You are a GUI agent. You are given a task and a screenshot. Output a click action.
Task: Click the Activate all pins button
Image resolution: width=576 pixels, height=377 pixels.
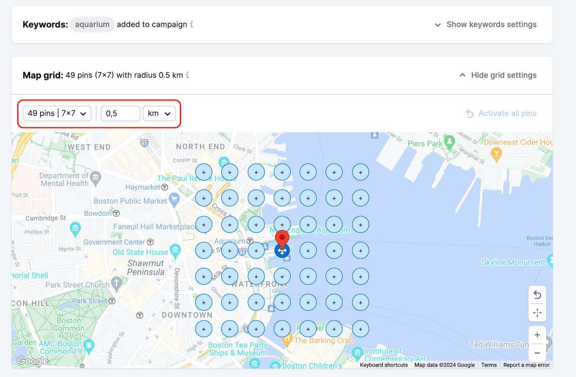508,113
